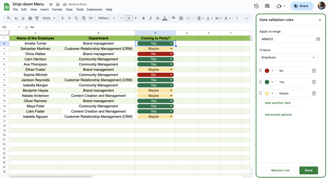Viewport: 329px width, 178px height.
Task: Click the print icon in toolbar
Action: pyautogui.click(x=30, y=18)
